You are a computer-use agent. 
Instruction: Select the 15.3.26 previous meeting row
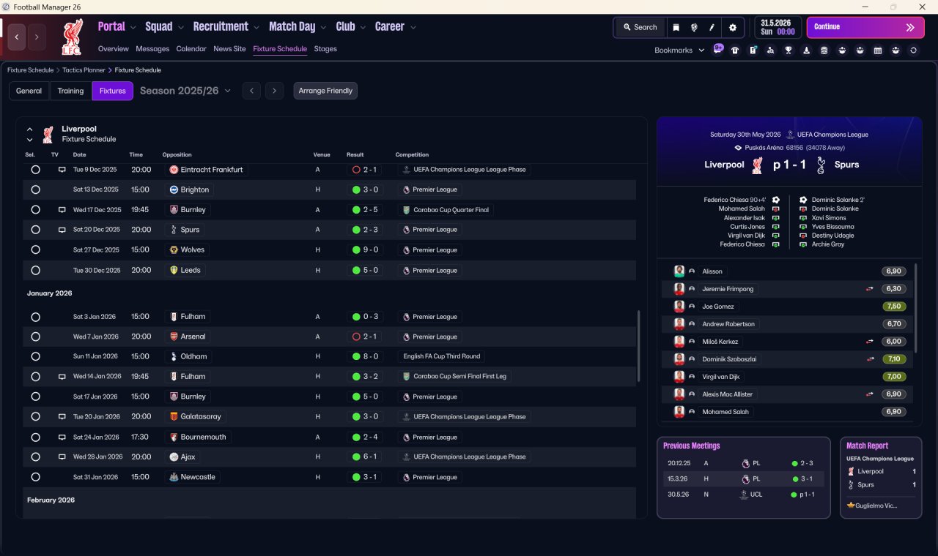pos(744,478)
